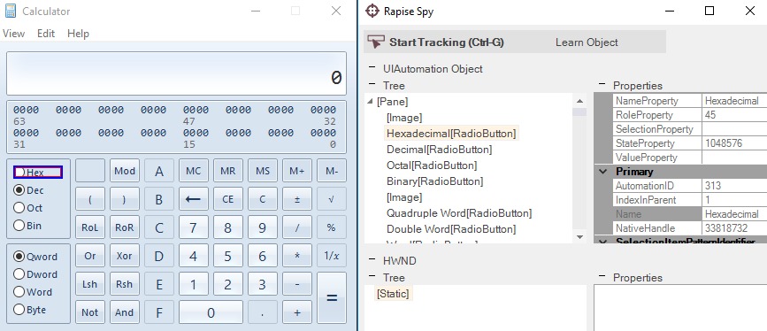Click the CE clear entry key
The width and height of the screenshot is (767, 331).
[228, 199]
